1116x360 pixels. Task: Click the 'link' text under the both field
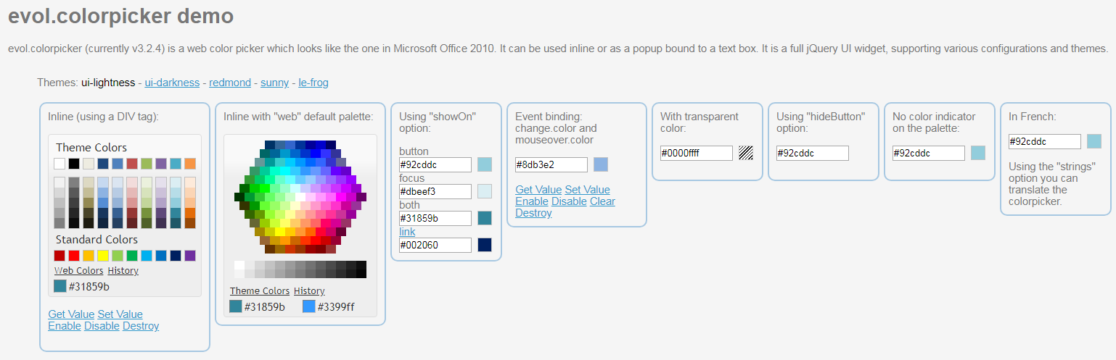[407, 232]
